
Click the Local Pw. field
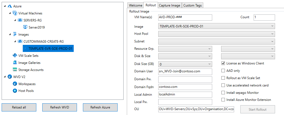(185, 102)
